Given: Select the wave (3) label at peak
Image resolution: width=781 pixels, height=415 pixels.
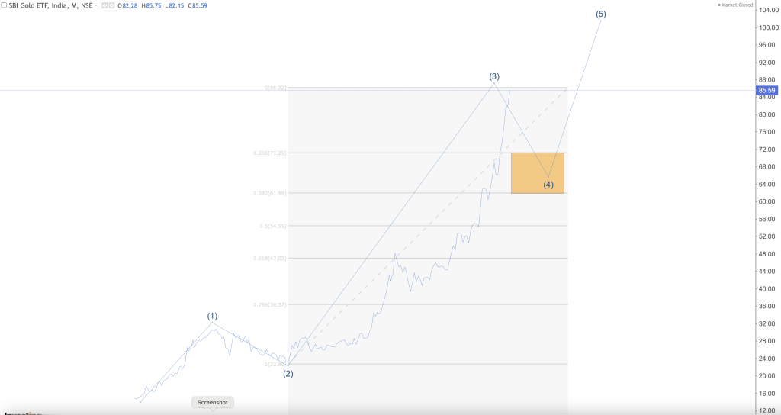Looking at the screenshot, I should coord(493,77).
